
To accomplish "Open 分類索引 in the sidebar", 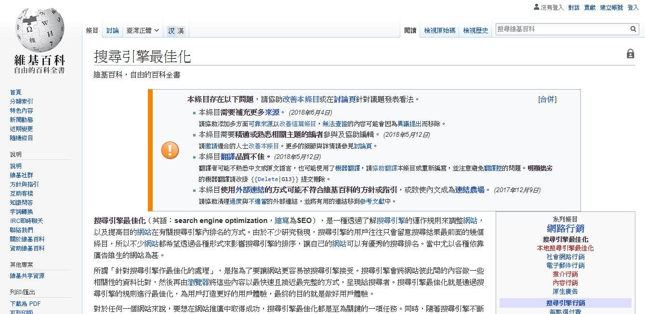I will tap(21, 101).
